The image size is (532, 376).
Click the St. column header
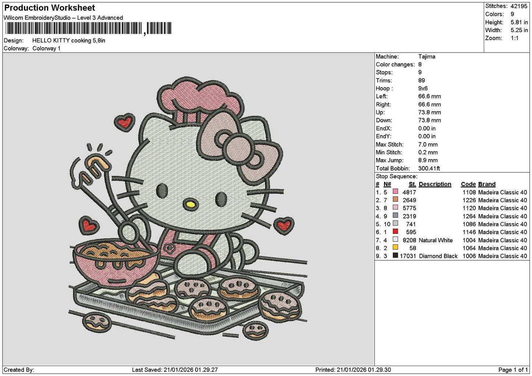tap(412, 184)
